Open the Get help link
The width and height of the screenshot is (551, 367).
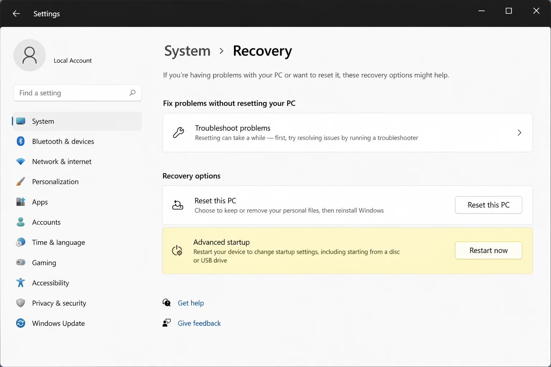coord(191,303)
